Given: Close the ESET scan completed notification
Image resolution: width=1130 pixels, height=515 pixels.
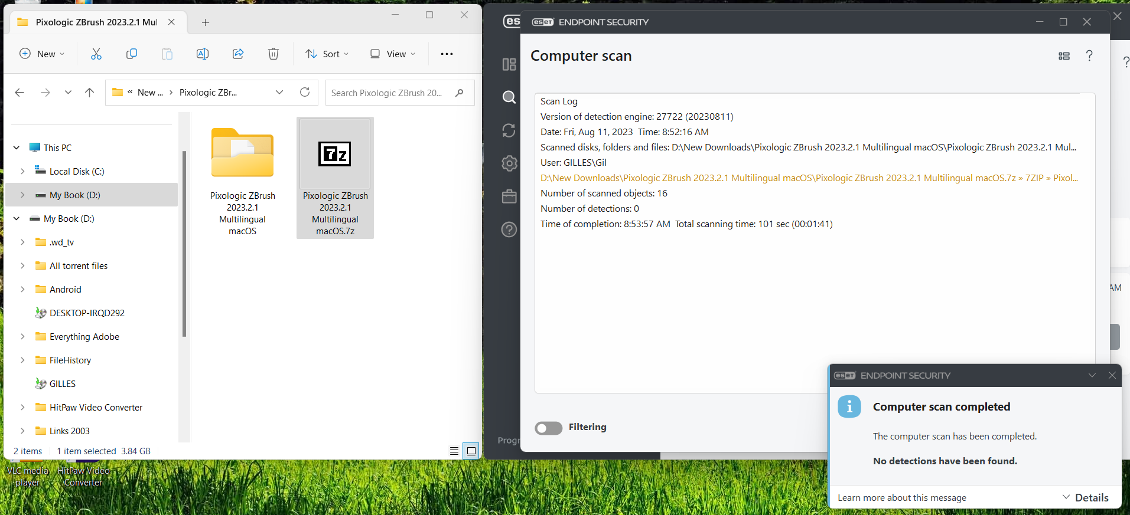Looking at the screenshot, I should coord(1112,375).
